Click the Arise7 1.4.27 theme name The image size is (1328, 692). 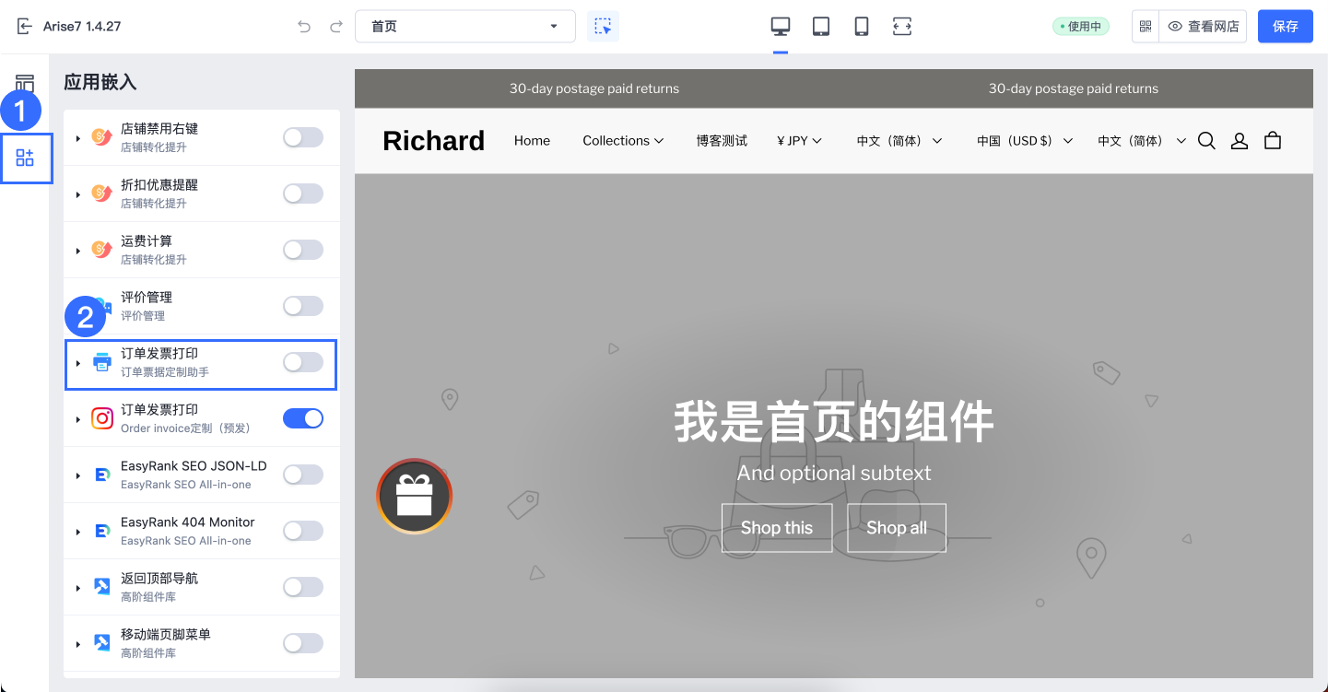(82, 27)
